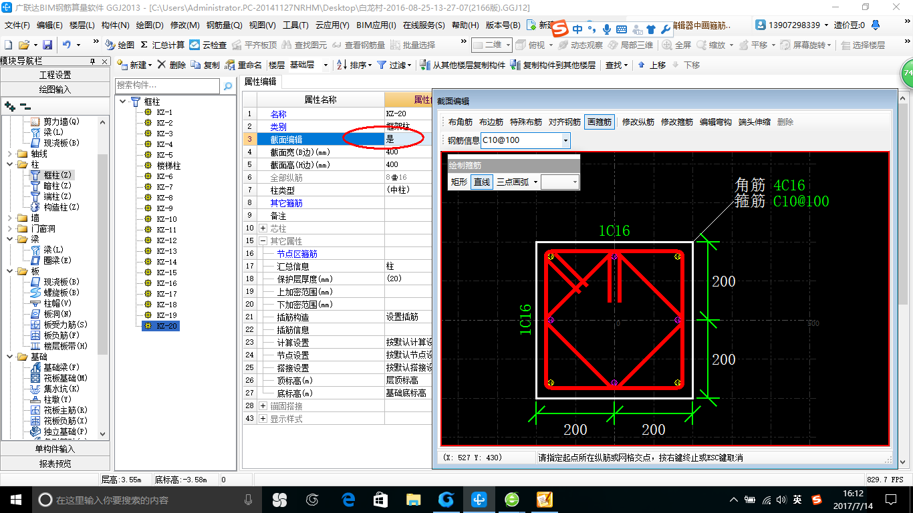Open the 排序 sort dropdown
The image size is (913, 513).
coord(355,65)
